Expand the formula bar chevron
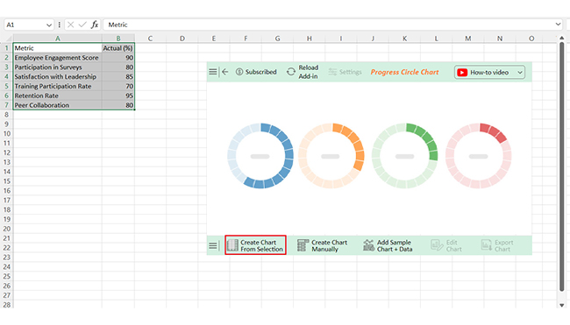This screenshot has width=570, height=325. pyautogui.click(x=558, y=25)
